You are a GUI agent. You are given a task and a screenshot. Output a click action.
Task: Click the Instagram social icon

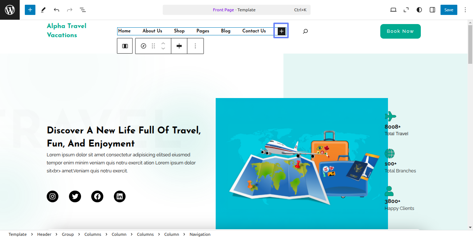click(53, 196)
